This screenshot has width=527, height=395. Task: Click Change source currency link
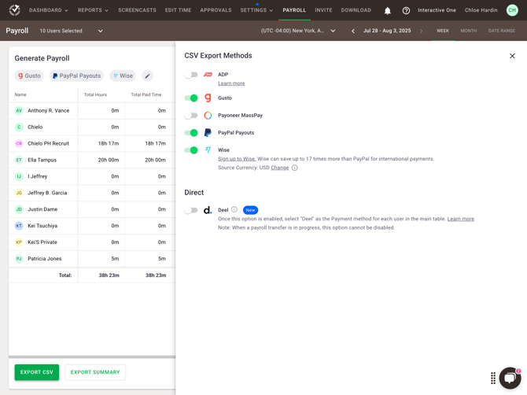280,168
